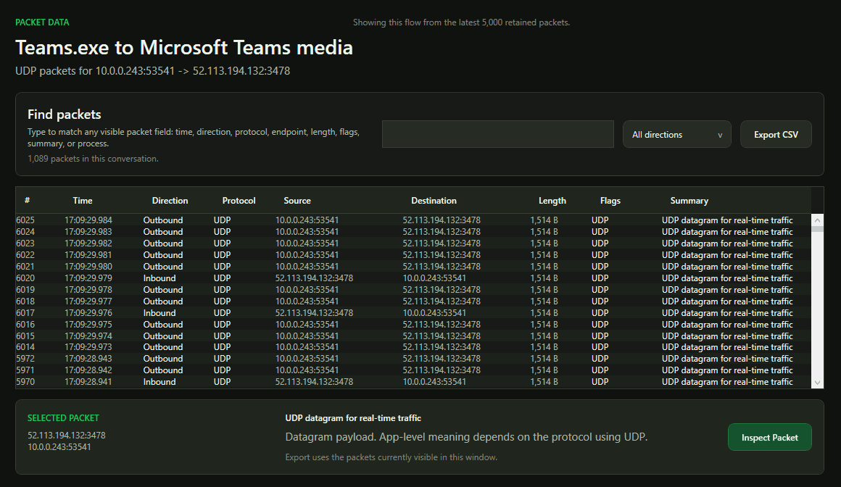Click 'Datagram payload' description text

click(x=466, y=437)
